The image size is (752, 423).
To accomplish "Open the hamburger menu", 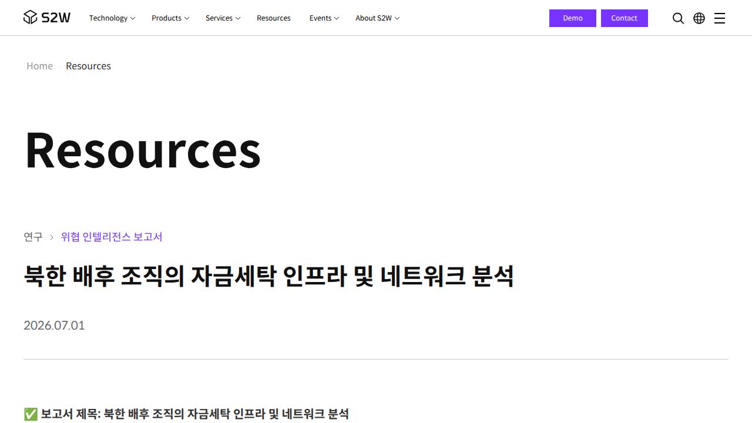I will 720,18.
